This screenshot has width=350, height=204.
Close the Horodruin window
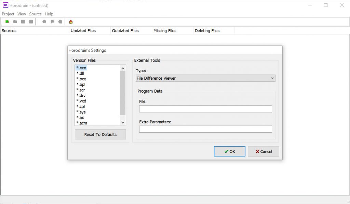point(342,5)
